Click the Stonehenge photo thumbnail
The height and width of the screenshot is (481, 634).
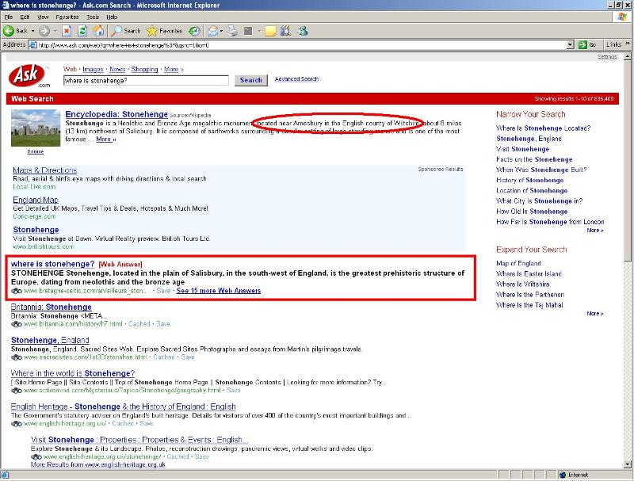point(36,128)
